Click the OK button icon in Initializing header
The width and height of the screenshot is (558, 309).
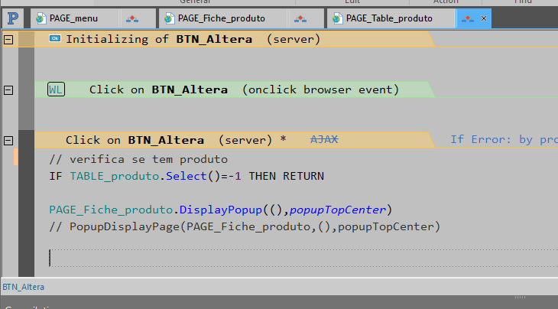(x=55, y=38)
